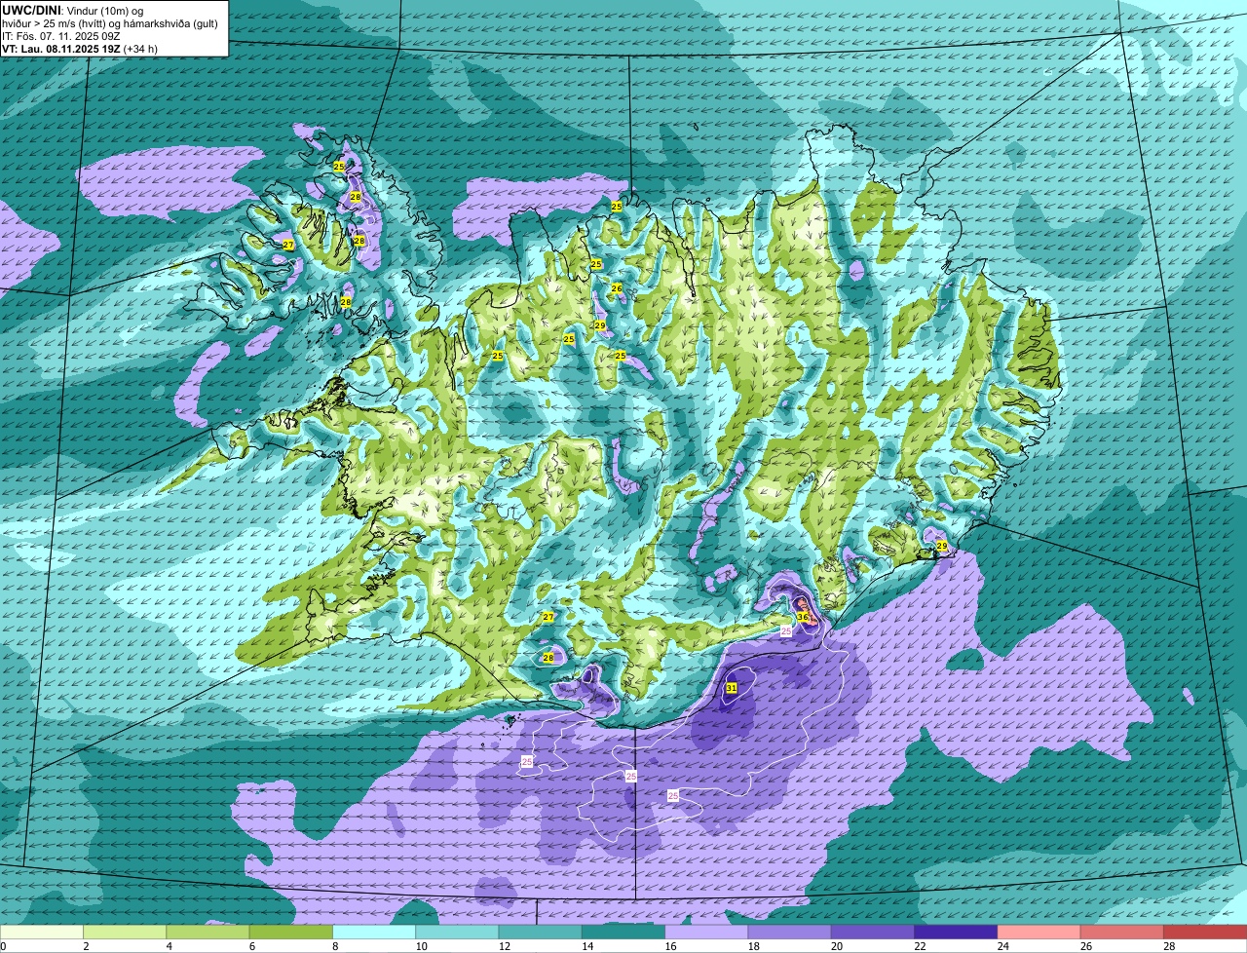1247x953 pixels.
Task: Click the 24 tick label on color scale
Action: (1002, 946)
